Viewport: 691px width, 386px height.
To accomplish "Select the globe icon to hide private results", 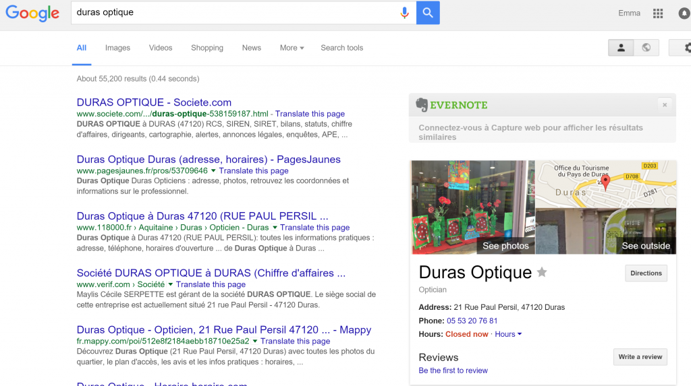I will click(646, 48).
